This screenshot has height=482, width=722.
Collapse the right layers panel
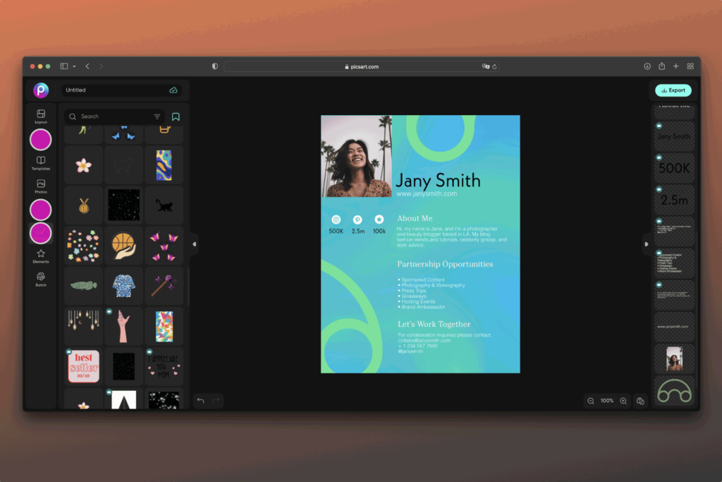tap(646, 244)
